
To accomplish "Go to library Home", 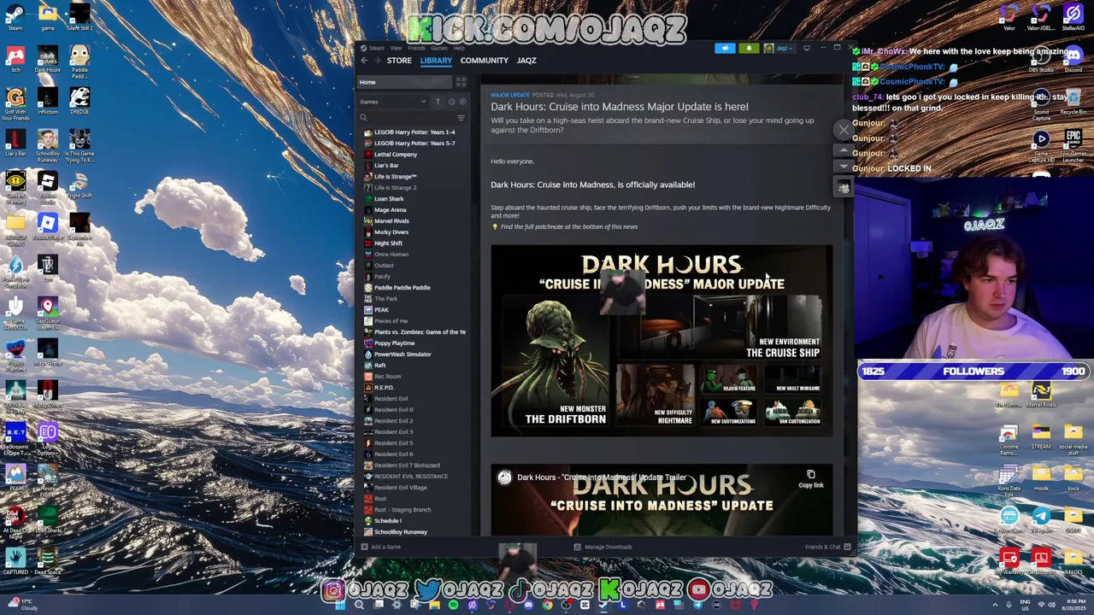I will (x=405, y=82).
